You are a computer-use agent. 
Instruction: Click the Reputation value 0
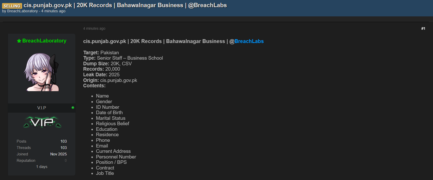(66, 161)
